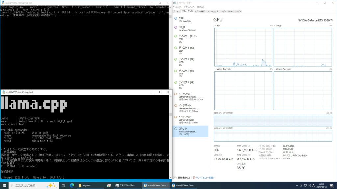Open the オプション(O) menu
Viewport: 337px width, 189px height.
189,7
